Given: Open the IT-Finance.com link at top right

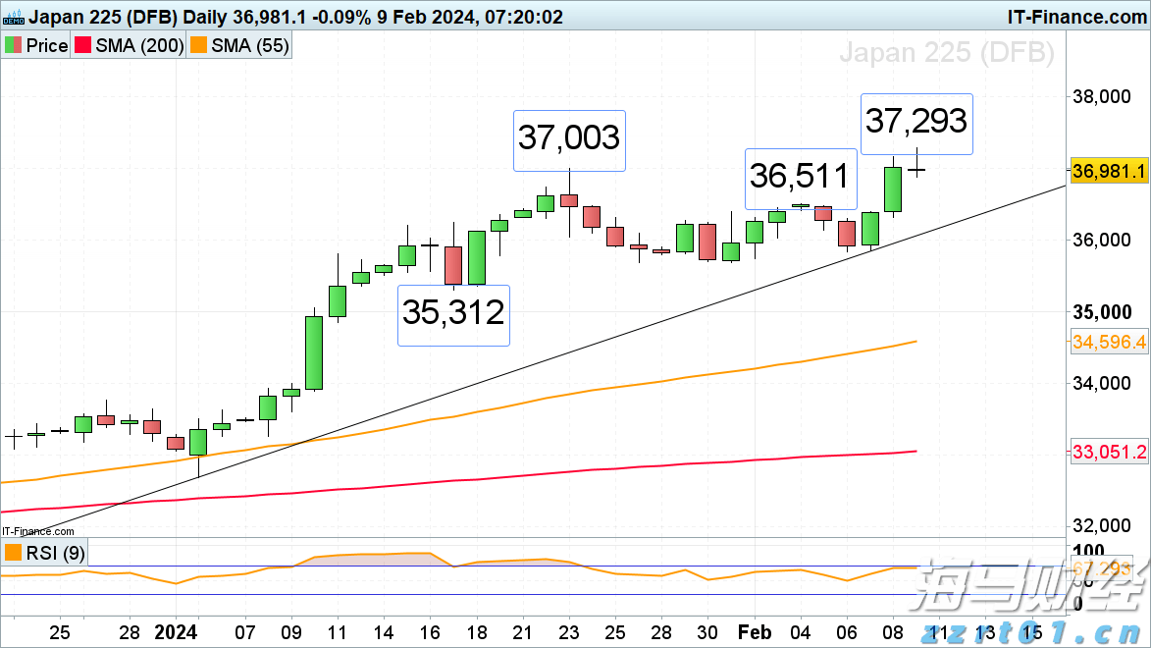Looking at the screenshot, I should pos(1076,16).
